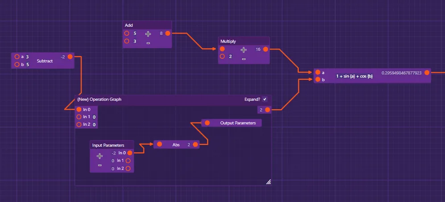Select the Input Parameters node title

pyautogui.click(x=108, y=145)
